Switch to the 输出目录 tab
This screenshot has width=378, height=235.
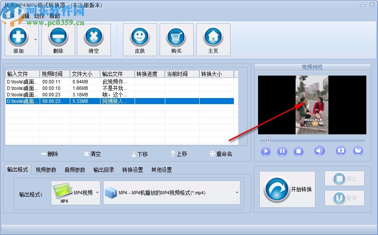[104, 170]
